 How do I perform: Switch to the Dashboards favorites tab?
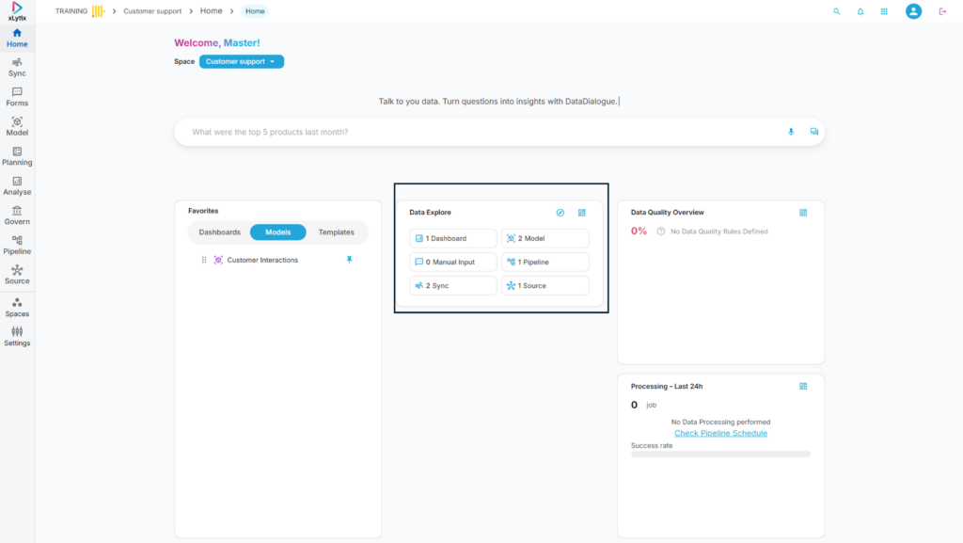coord(219,232)
